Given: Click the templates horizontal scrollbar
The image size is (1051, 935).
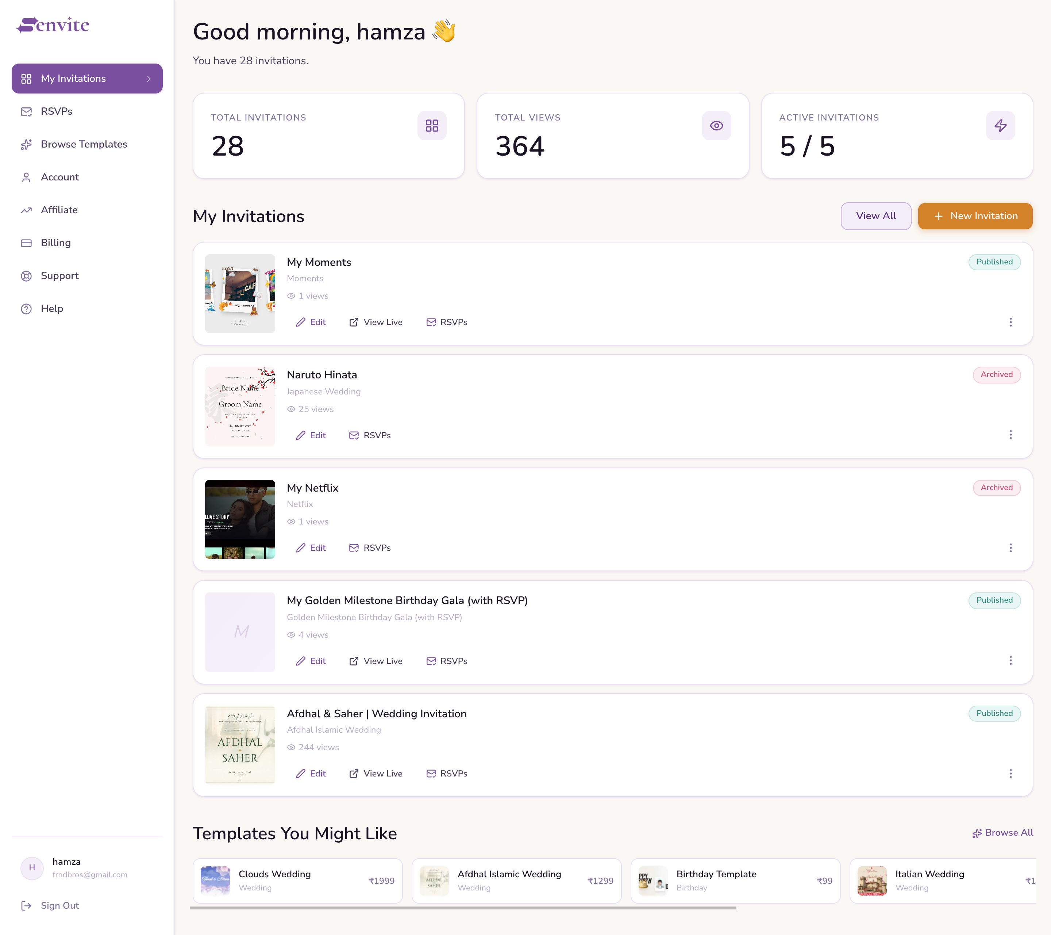Looking at the screenshot, I should [463, 908].
